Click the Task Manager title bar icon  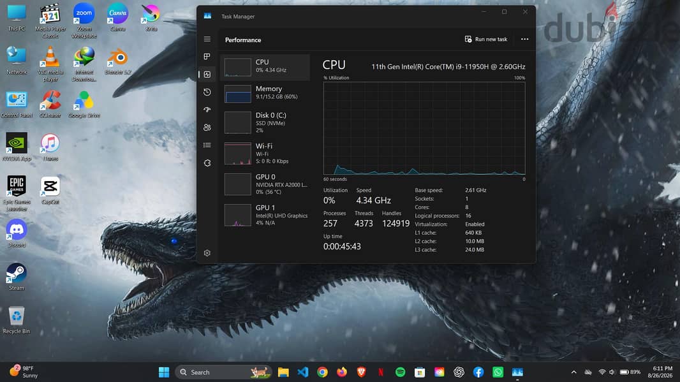208,16
